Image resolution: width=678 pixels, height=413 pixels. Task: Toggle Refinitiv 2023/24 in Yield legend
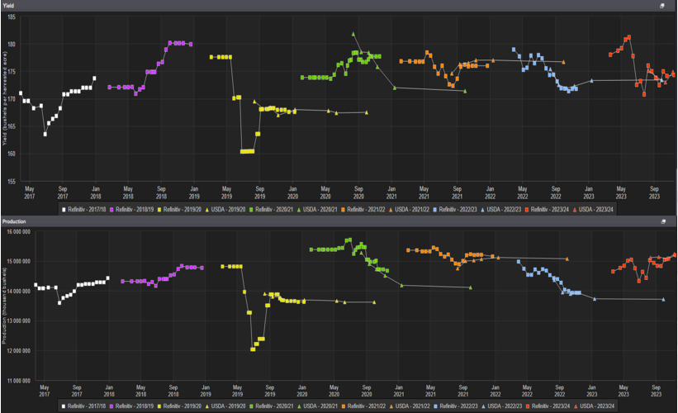pos(547,209)
